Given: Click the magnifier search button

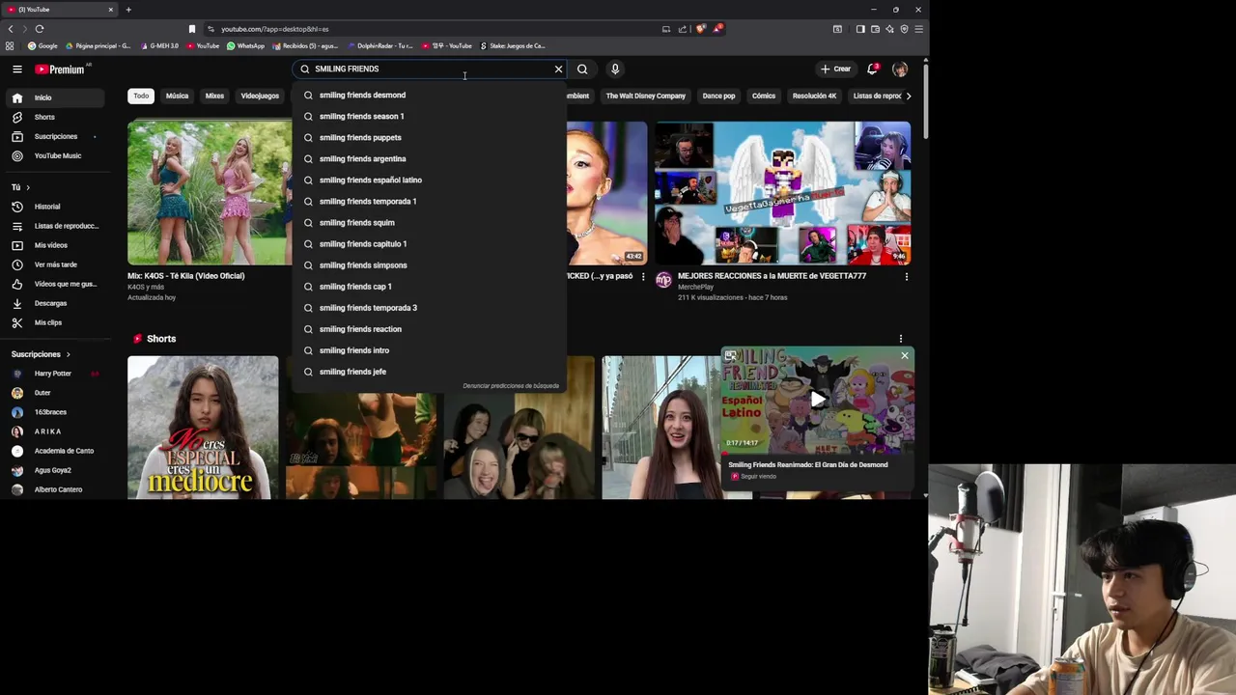Looking at the screenshot, I should point(582,69).
